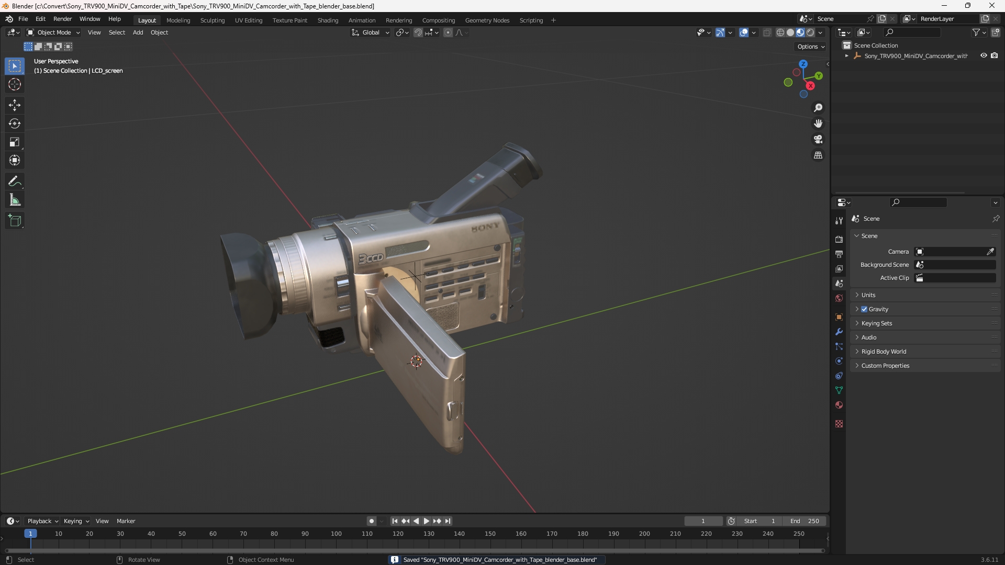Enable the Gravity checkbox

click(864, 309)
